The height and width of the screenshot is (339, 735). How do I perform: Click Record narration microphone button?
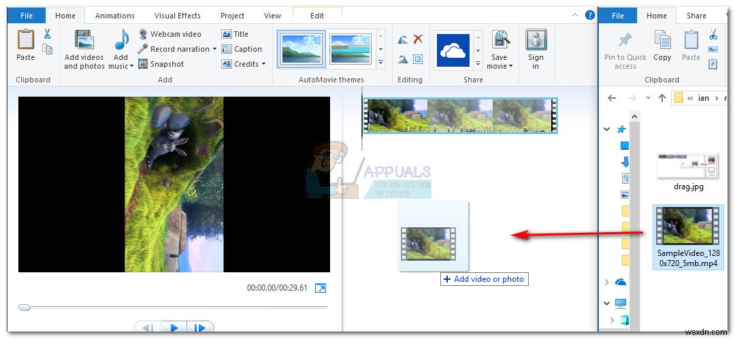[x=174, y=49]
